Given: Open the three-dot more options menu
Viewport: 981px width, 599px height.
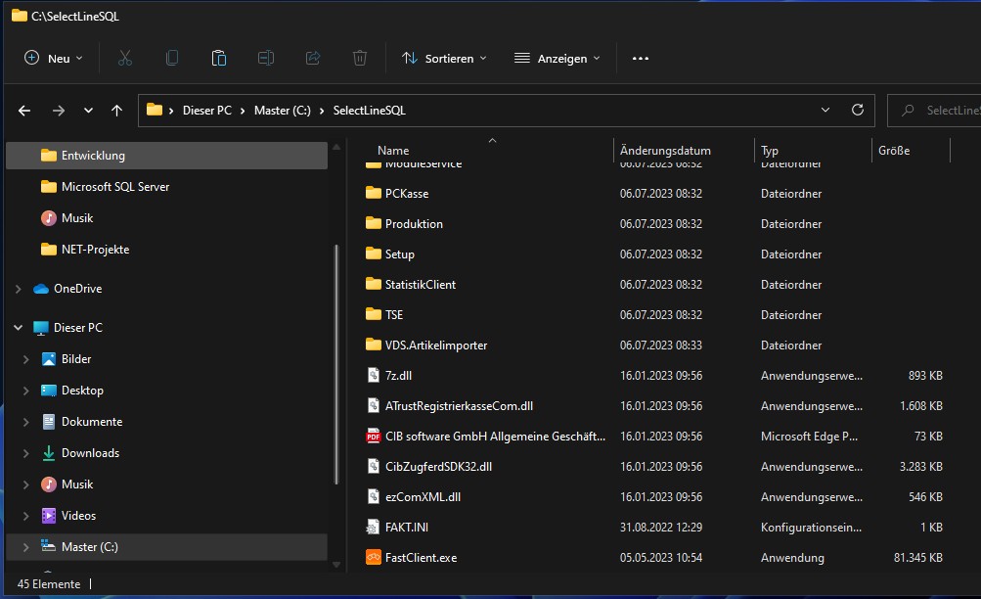Looking at the screenshot, I should pos(640,58).
